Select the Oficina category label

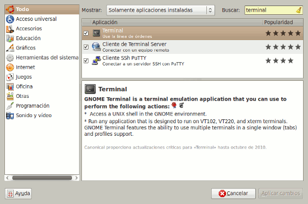[x=24, y=86]
